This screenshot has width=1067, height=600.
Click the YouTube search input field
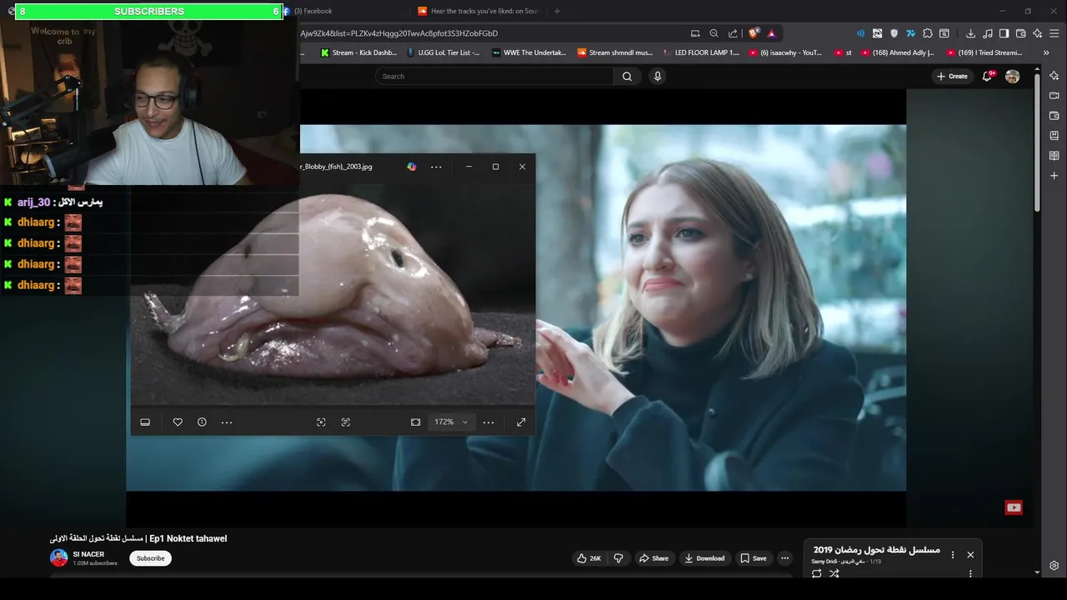496,76
